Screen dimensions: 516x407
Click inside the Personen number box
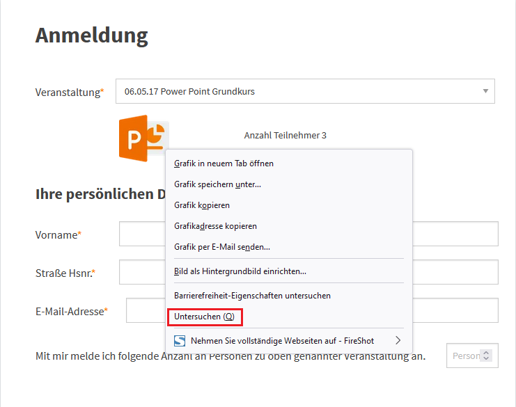464,356
